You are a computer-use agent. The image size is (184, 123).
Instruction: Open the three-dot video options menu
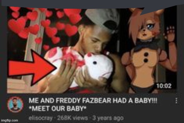[176, 101]
